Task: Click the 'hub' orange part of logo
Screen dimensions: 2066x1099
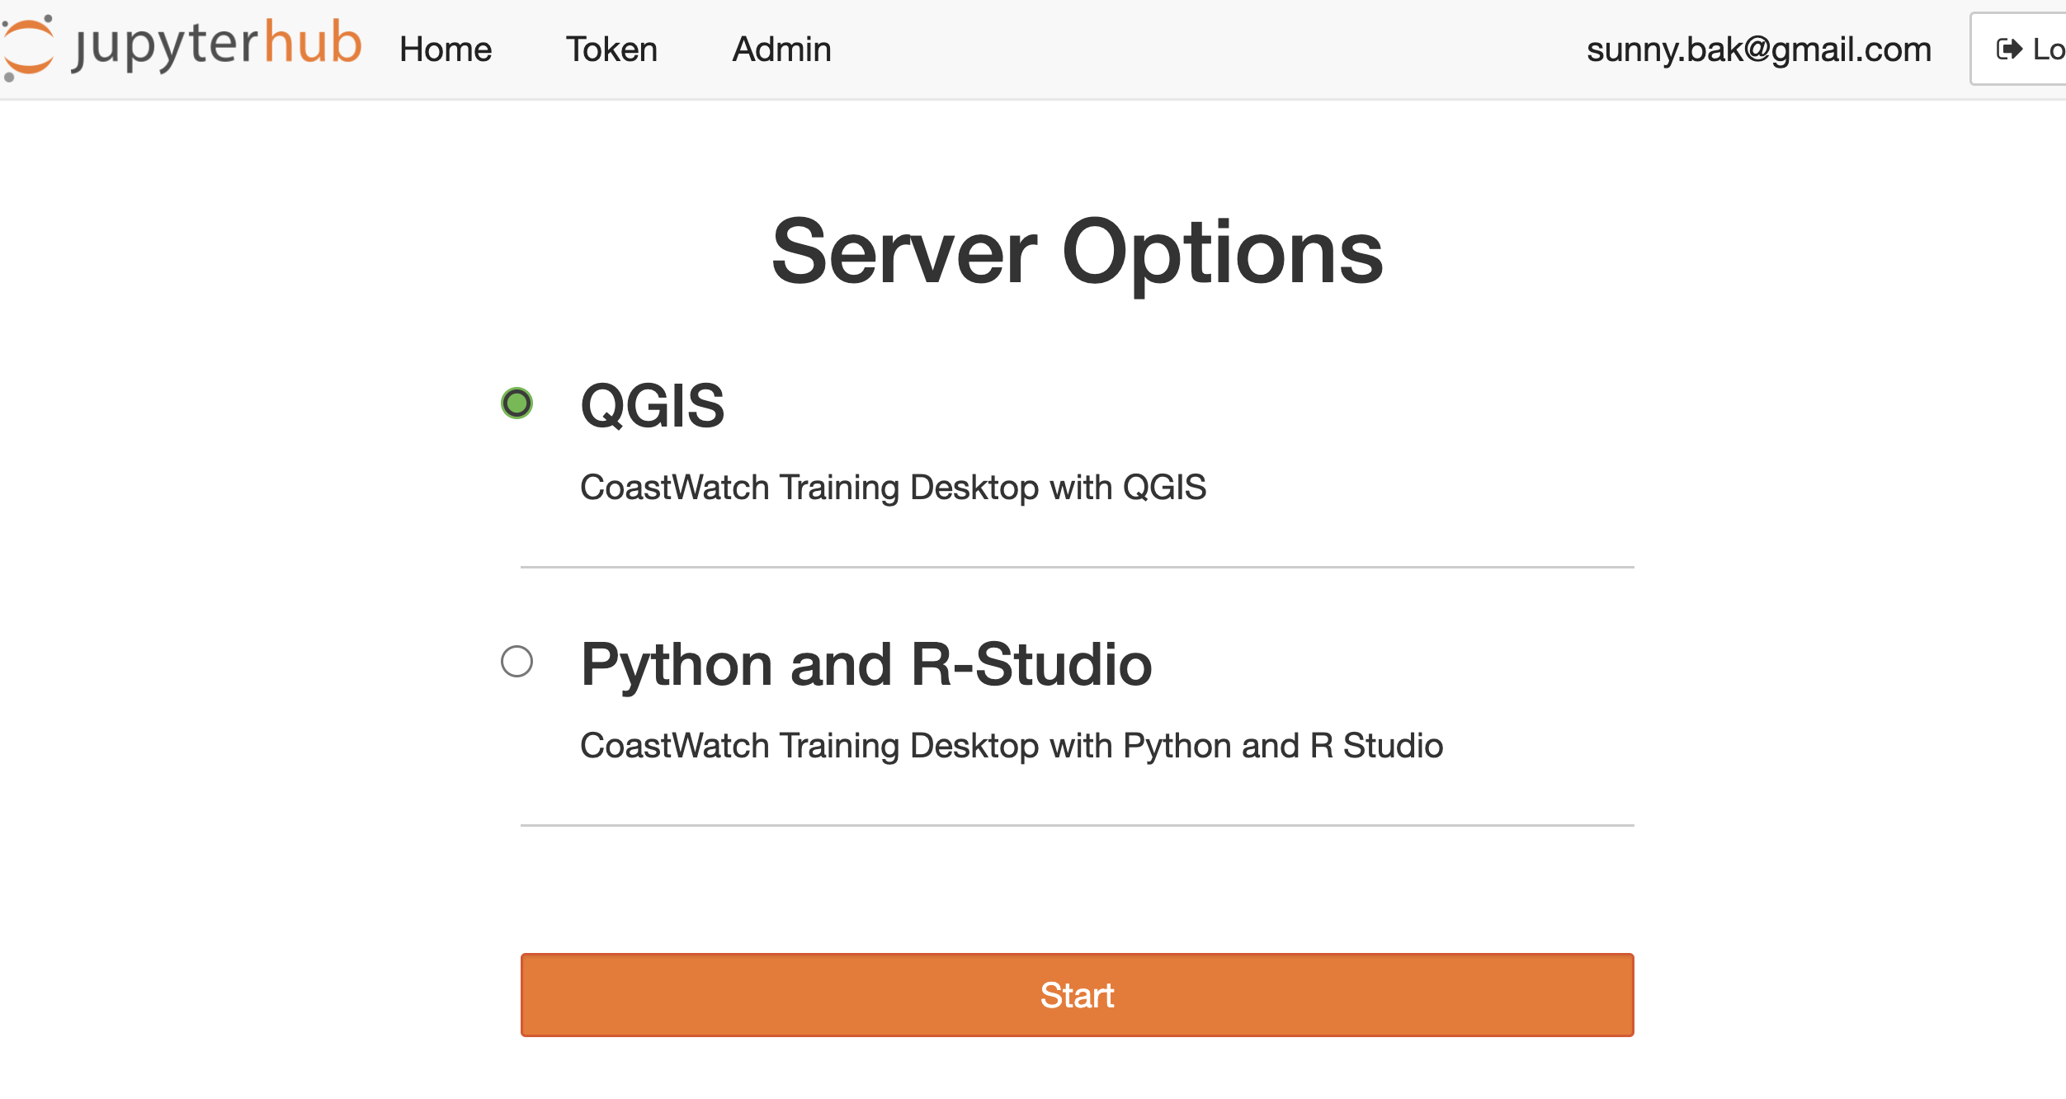Action: tap(313, 43)
